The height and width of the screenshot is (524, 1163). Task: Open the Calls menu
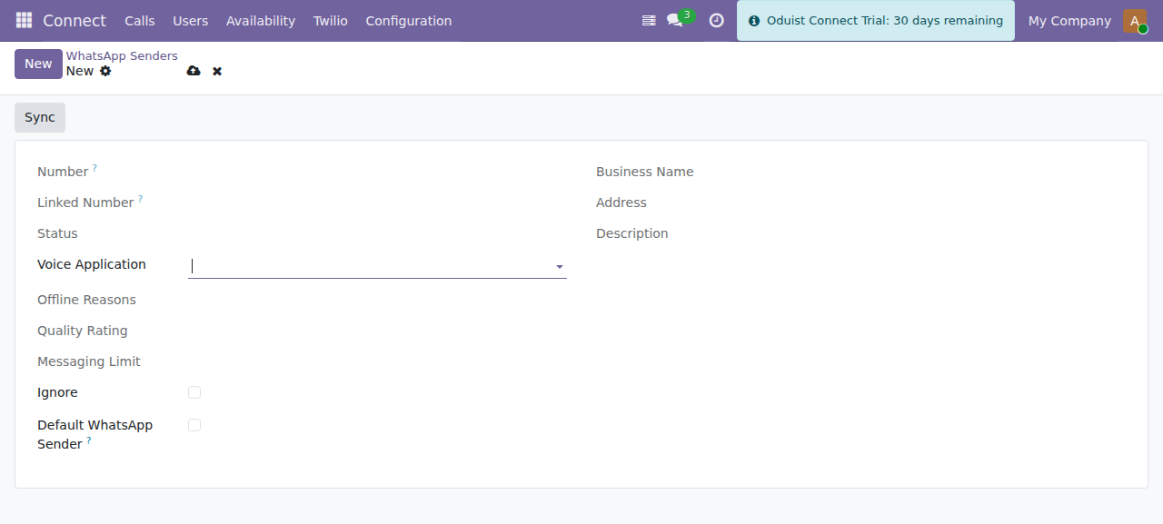140,20
